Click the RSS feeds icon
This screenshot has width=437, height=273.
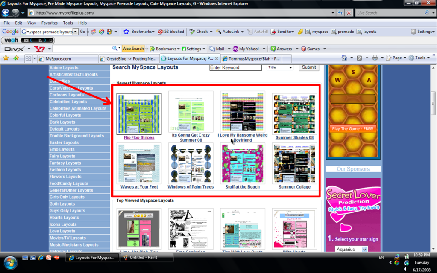(x=359, y=58)
